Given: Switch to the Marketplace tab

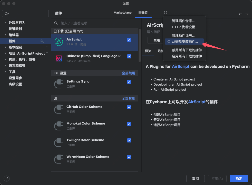Looking at the screenshot, I should pyautogui.click(x=123, y=13).
